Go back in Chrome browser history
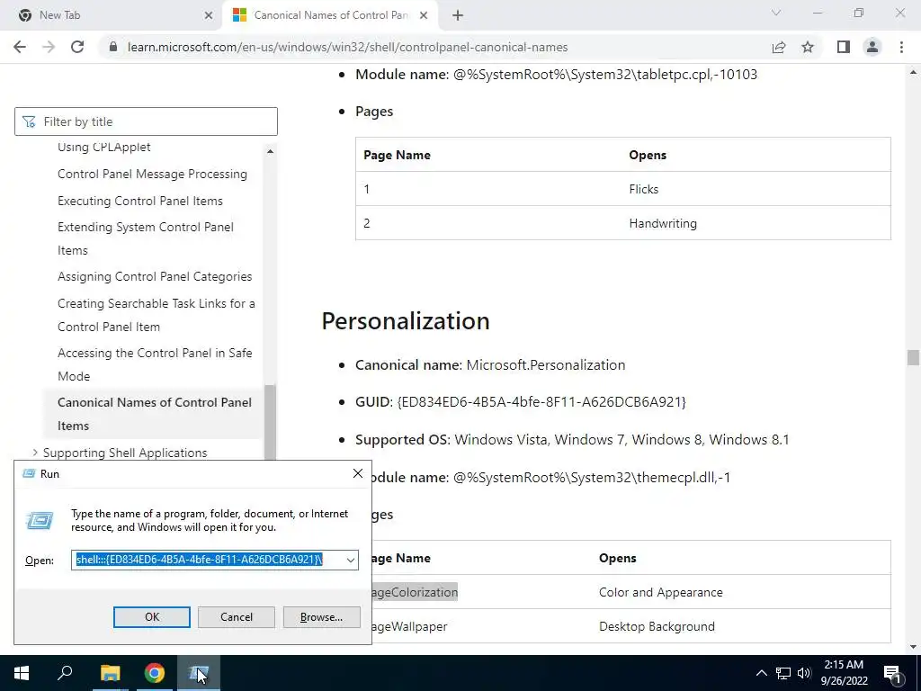The height and width of the screenshot is (691, 921). pos(20,47)
